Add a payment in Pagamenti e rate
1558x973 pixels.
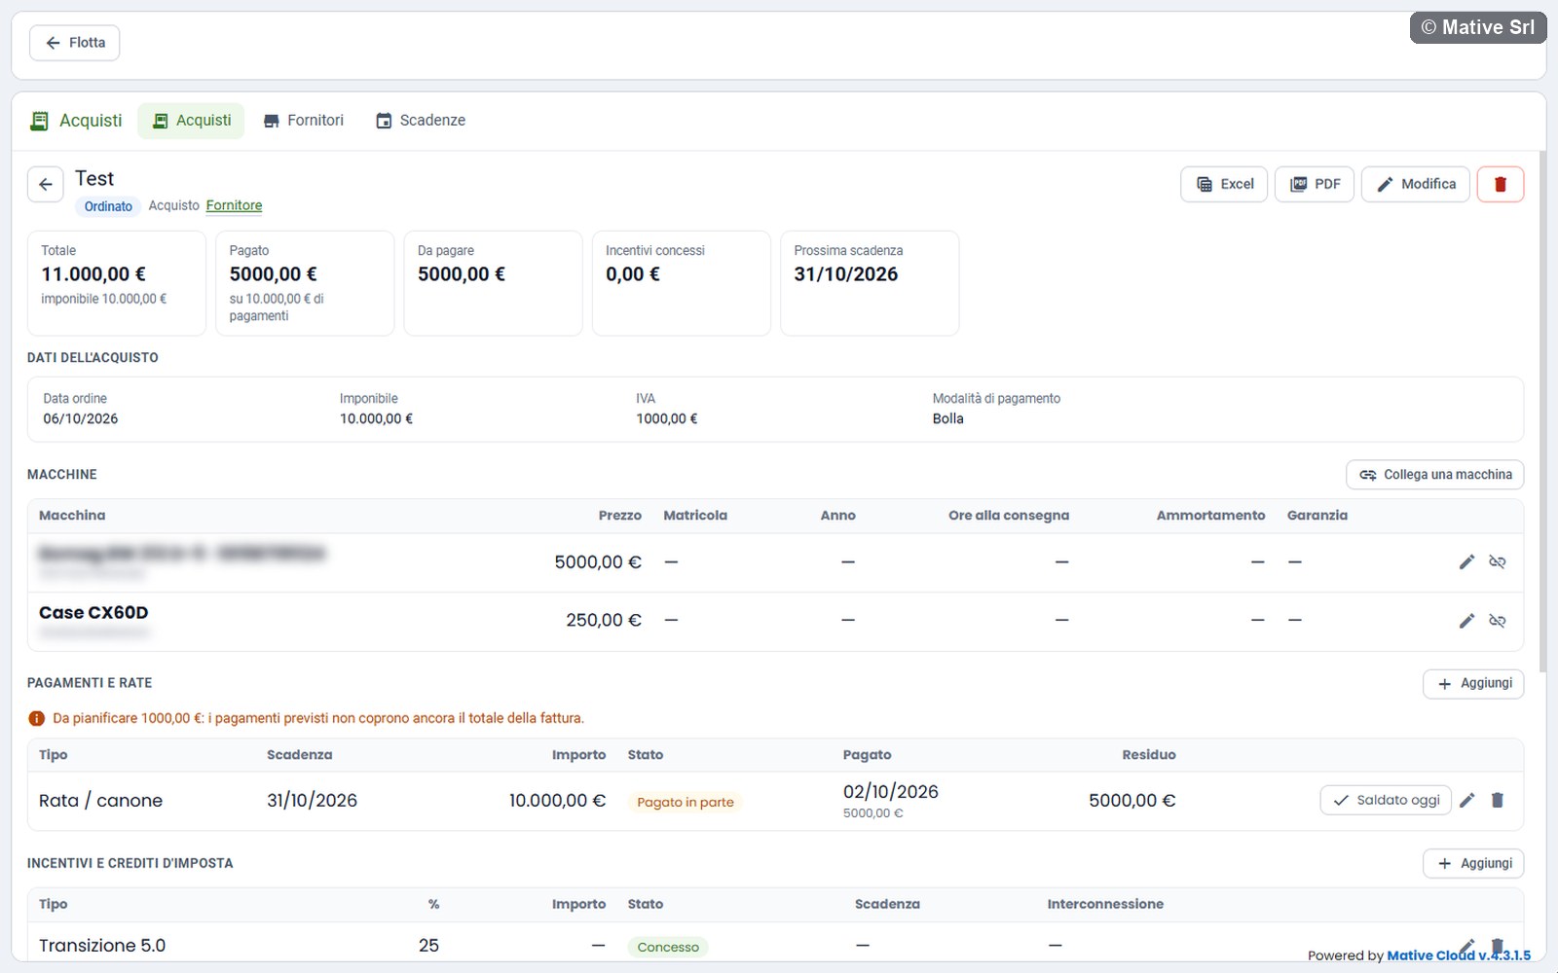[1473, 683]
